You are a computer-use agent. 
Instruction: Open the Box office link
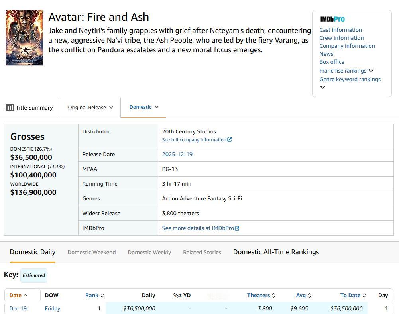pos(332,62)
